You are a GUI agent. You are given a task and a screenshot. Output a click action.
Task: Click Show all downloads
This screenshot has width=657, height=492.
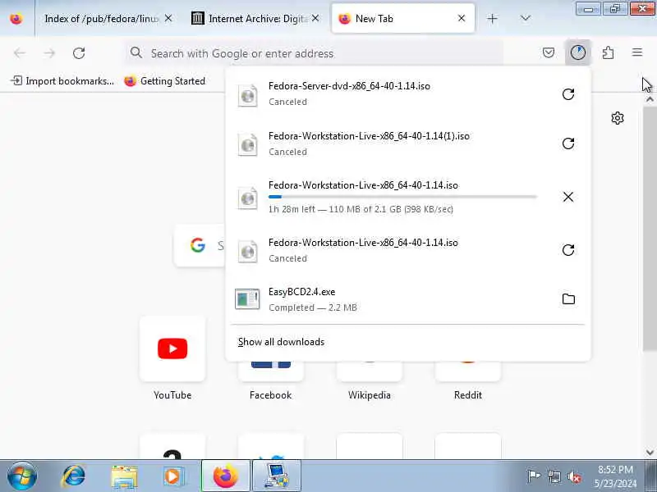[x=281, y=342]
